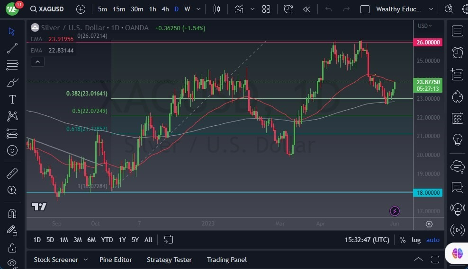
Task: Open the Strategy Tester tab
Action: coord(169,260)
